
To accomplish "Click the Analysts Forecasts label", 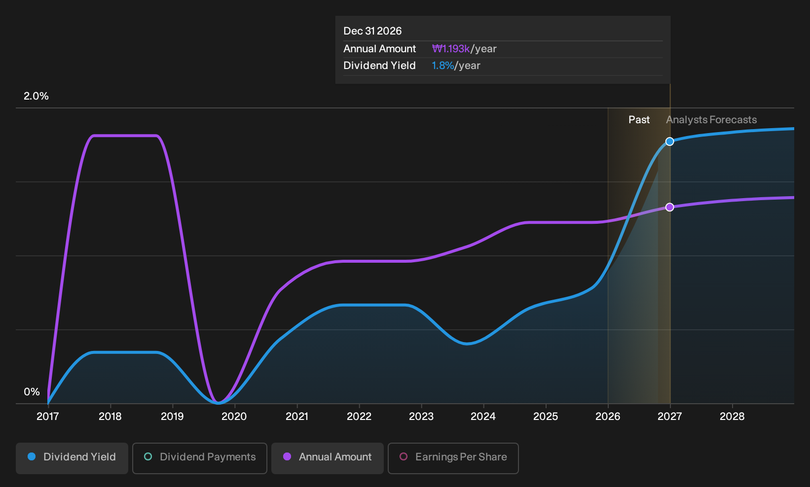I will [x=711, y=120].
